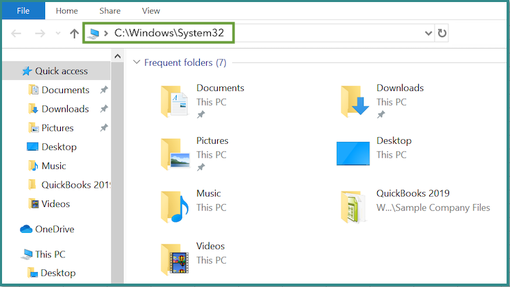Select the Downloads folder icon in Frequent folders
Screen dimensions: 510x287
tap(355, 101)
